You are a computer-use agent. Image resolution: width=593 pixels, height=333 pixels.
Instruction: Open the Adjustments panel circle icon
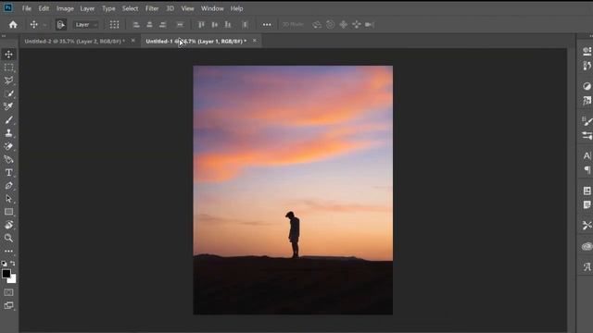(x=587, y=86)
